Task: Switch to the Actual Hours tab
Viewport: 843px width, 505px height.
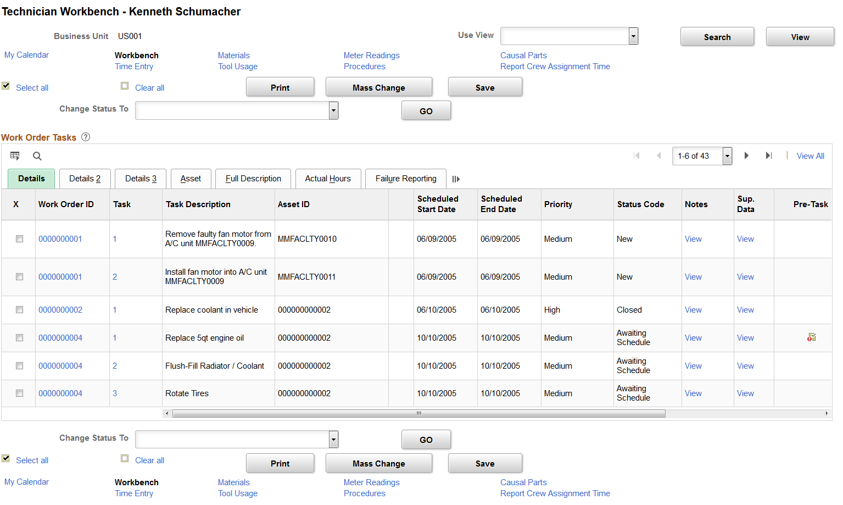Action: click(x=328, y=179)
